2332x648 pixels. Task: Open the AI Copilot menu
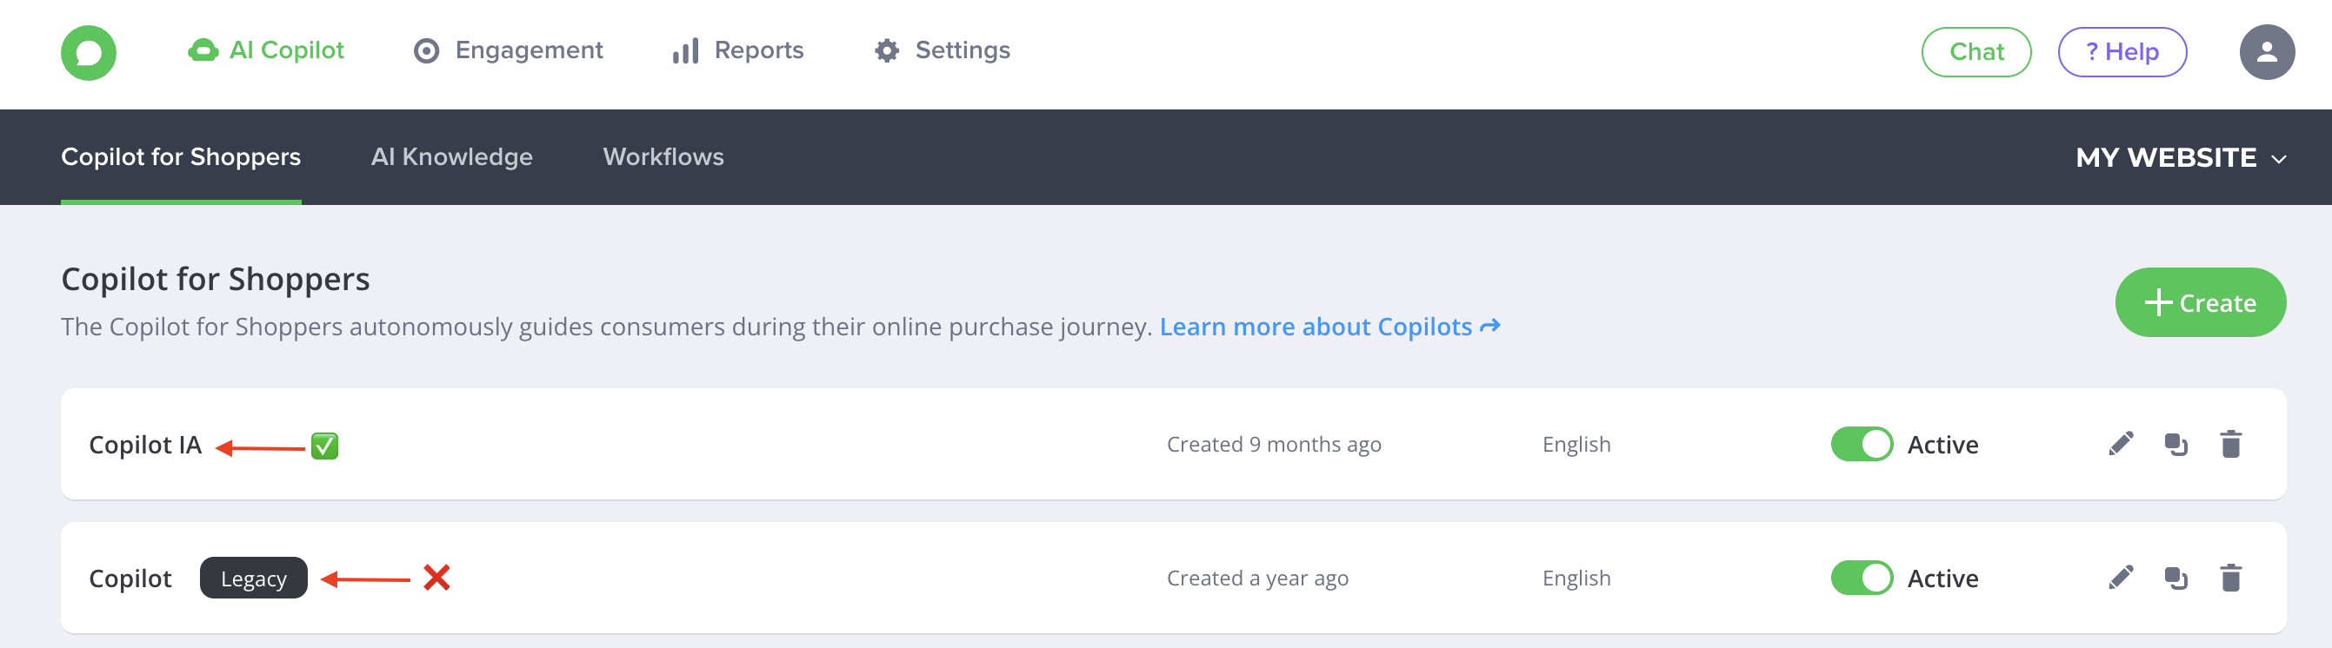coord(266,50)
